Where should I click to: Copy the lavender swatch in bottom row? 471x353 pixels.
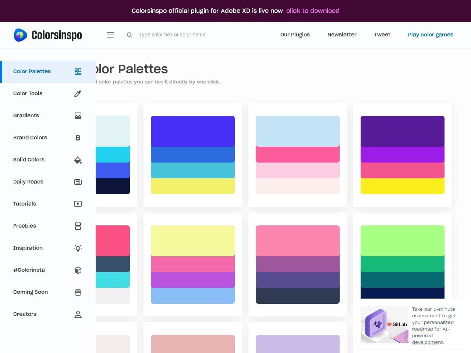[298, 344]
